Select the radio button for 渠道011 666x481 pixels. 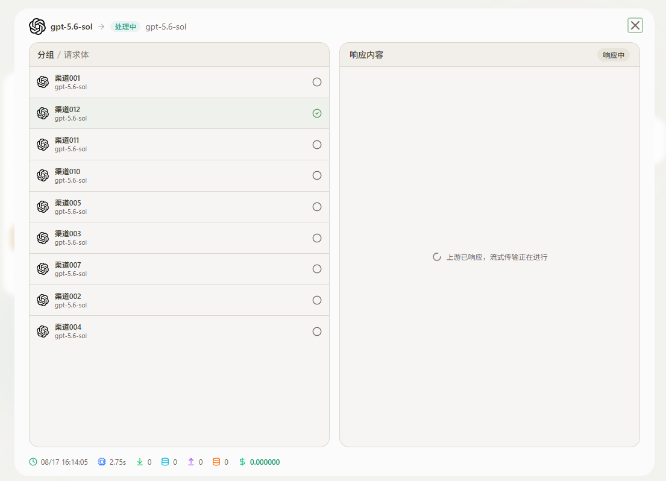[317, 145]
